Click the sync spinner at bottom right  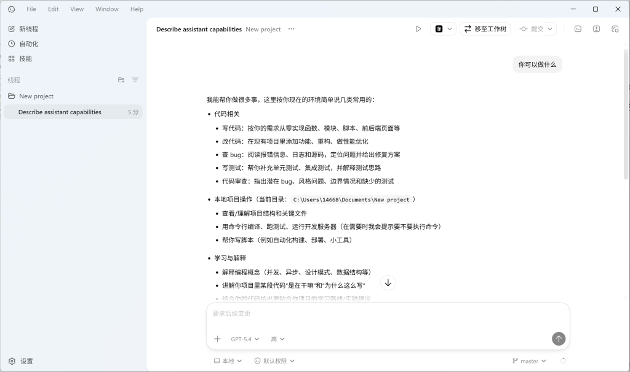(564, 361)
